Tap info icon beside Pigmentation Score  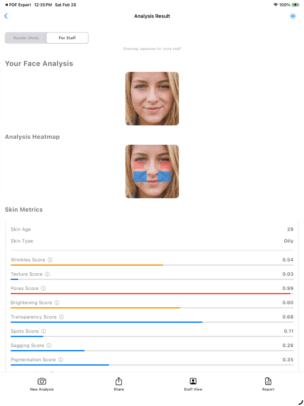[x=61, y=360]
